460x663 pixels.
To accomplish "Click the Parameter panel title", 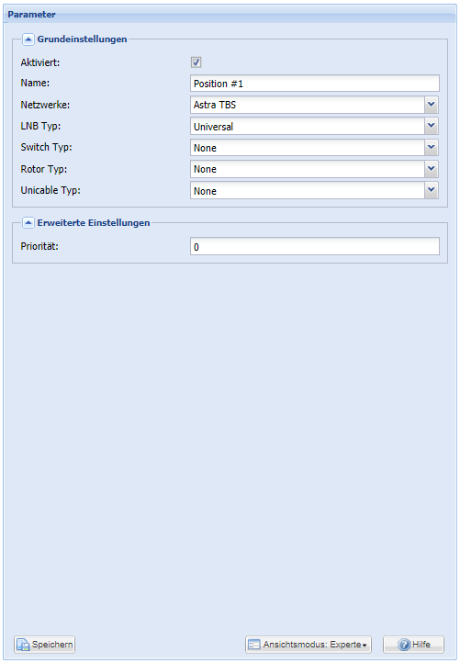I will (x=32, y=15).
